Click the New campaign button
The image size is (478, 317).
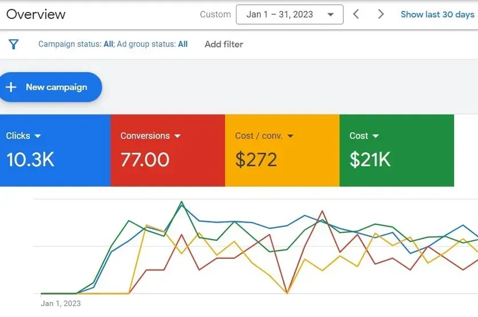50,87
